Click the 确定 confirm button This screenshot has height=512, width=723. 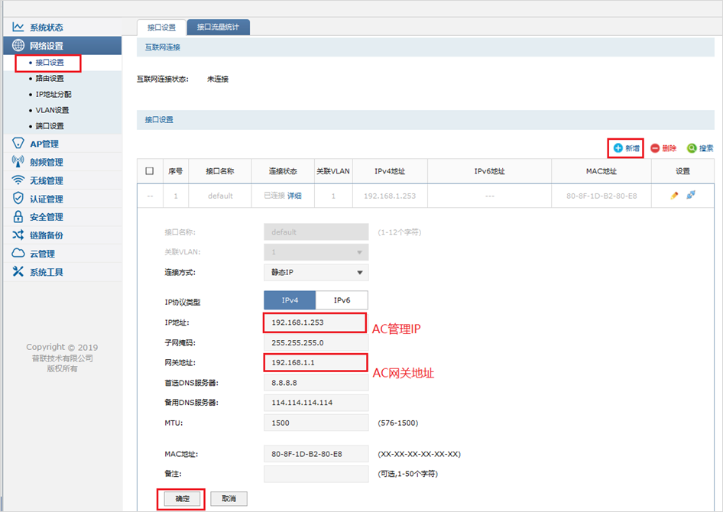(182, 498)
